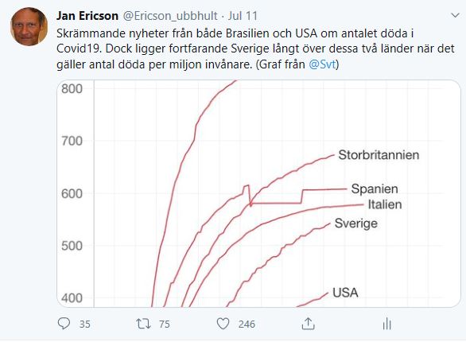Click the Storbritannien label in chart

tap(379, 155)
